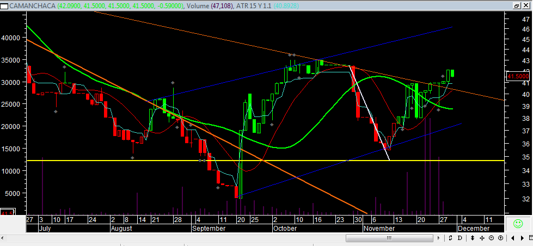
Task: Click the 38 price axis label
Action: (x=525, y=118)
